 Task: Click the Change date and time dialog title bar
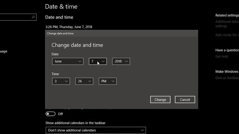[x=121, y=33]
